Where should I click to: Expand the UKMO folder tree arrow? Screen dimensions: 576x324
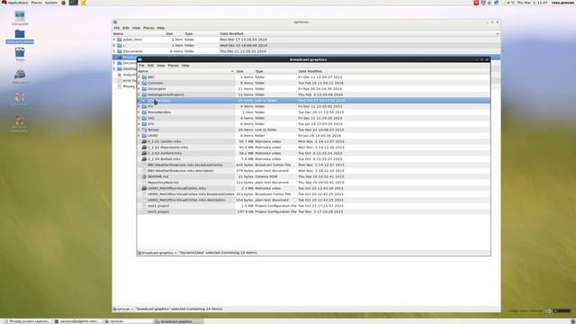(139, 136)
